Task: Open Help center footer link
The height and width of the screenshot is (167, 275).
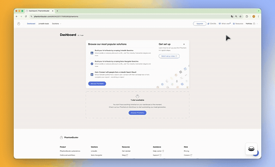Action: (159, 151)
